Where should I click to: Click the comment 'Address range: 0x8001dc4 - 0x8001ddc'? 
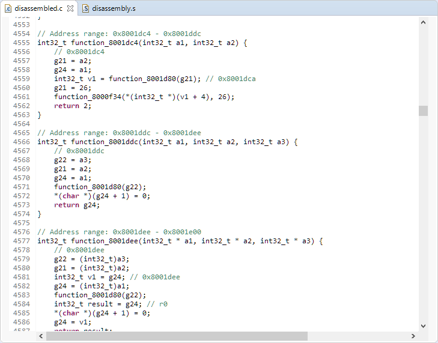coord(120,34)
